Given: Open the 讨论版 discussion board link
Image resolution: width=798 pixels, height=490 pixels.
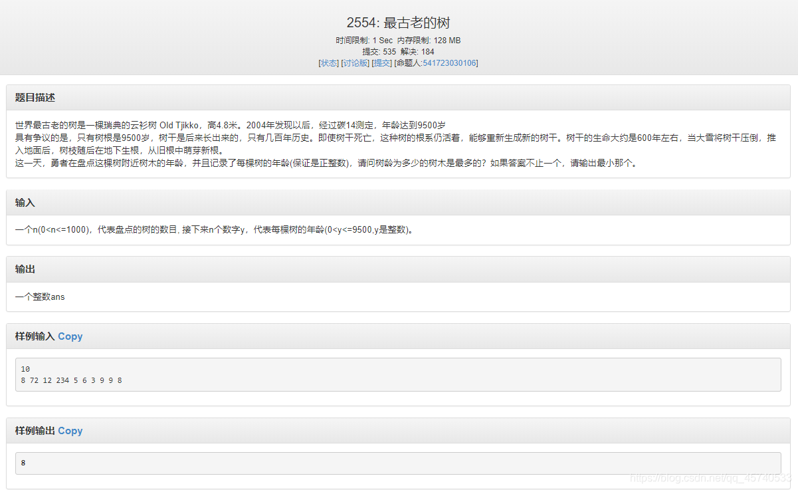Looking at the screenshot, I should 355,63.
